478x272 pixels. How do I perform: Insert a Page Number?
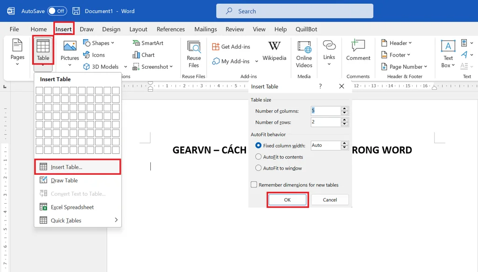tap(404, 66)
